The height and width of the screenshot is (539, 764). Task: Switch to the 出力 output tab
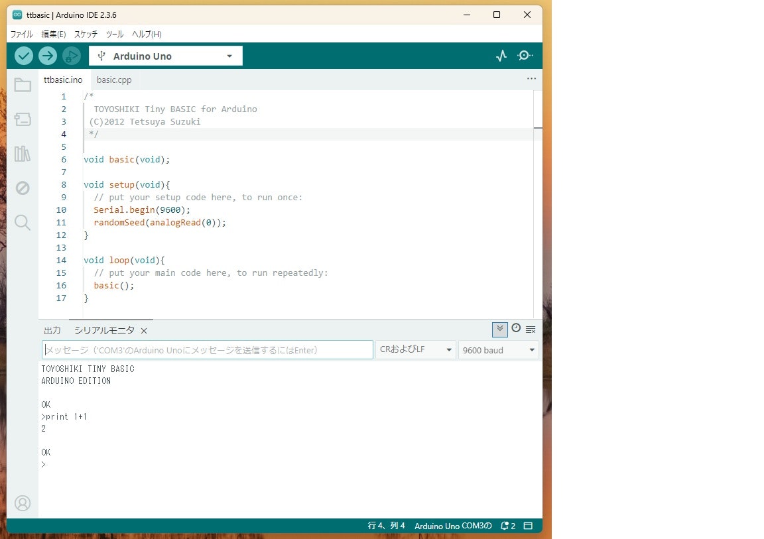click(52, 331)
